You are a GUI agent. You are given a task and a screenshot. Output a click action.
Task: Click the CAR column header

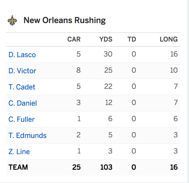[74, 39]
